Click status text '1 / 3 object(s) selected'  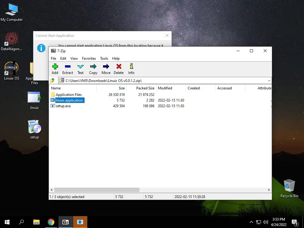(x=67, y=197)
